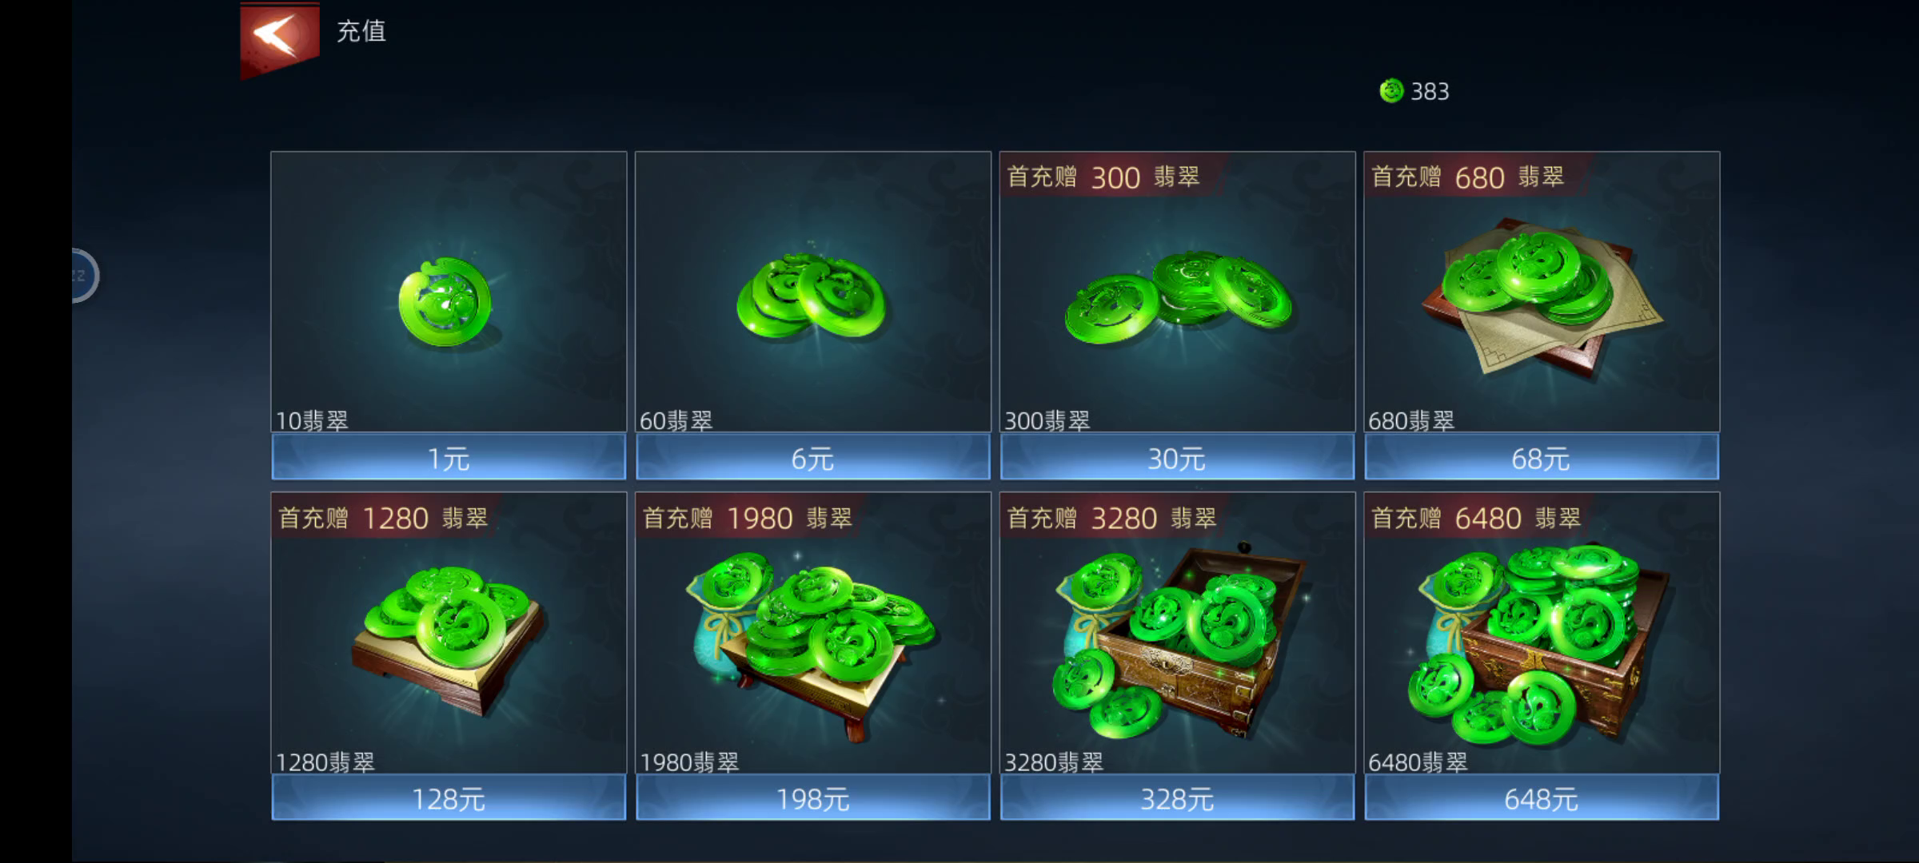Purchase the 68元 package

[x=1542, y=457]
